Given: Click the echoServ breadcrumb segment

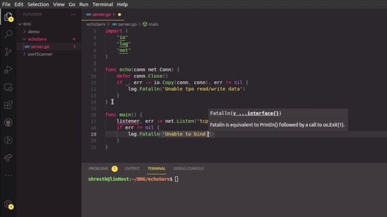Looking at the screenshot, I should [96, 24].
